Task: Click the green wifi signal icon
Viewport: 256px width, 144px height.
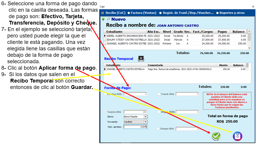Action: 103,19
